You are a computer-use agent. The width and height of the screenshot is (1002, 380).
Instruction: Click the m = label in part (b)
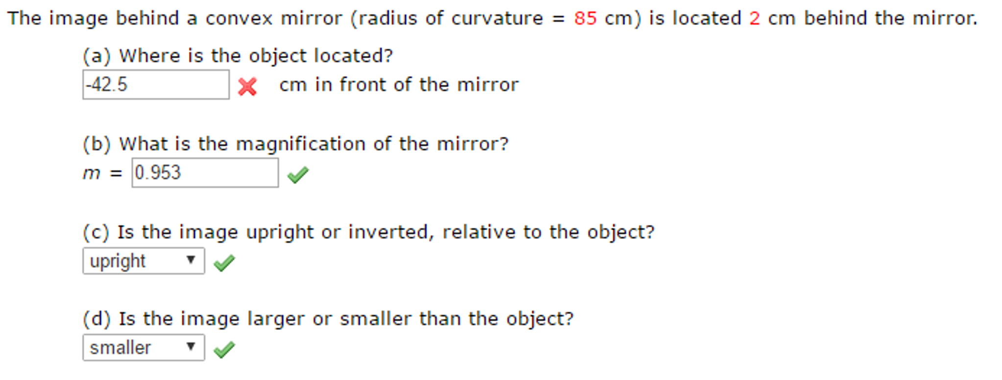click(101, 173)
